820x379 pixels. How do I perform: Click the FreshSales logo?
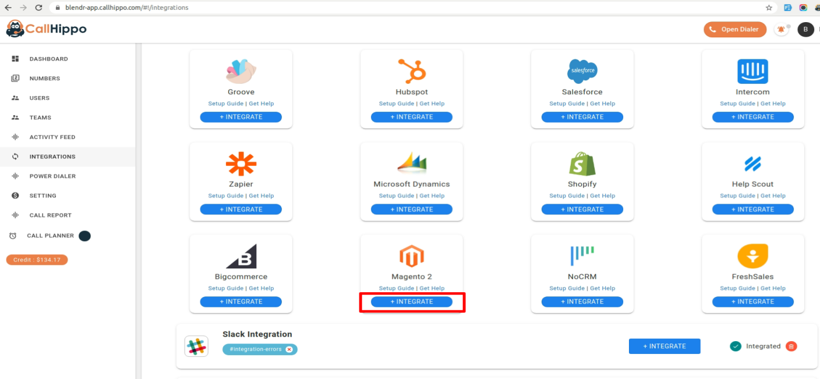[752, 256]
